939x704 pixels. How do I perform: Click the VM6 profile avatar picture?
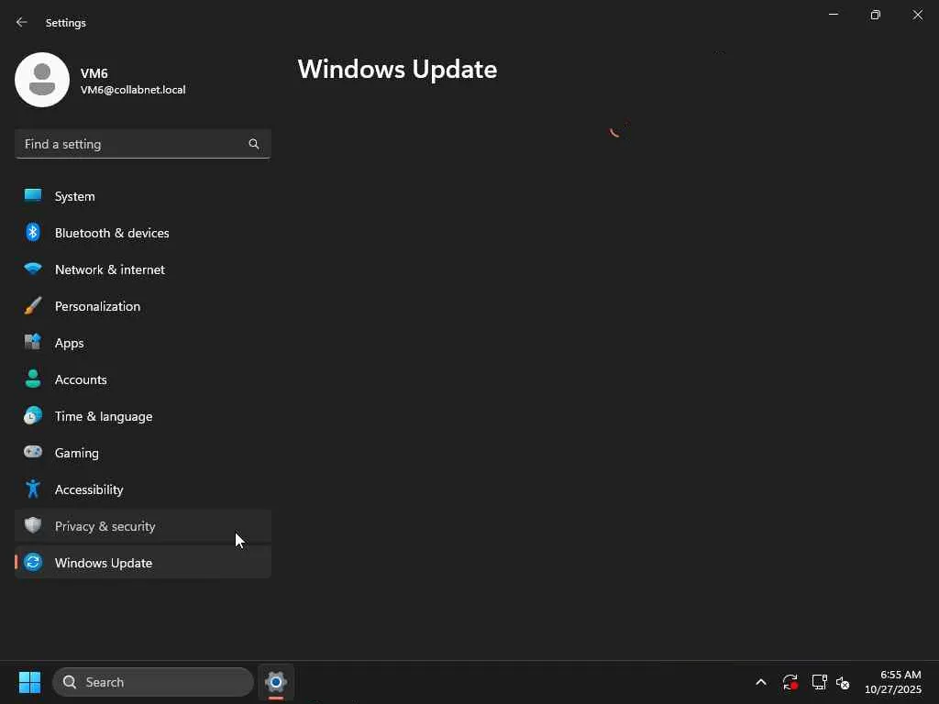click(42, 80)
